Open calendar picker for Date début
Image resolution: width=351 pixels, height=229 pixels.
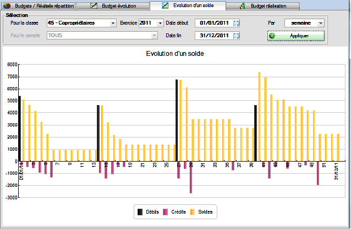pos(237,23)
